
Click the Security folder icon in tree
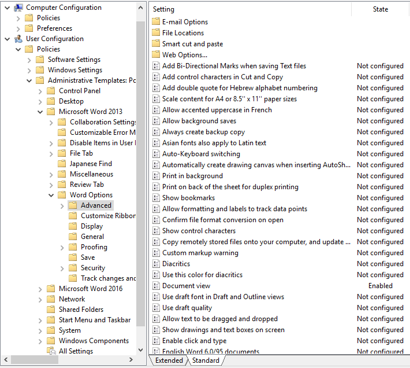(x=73, y=268)
